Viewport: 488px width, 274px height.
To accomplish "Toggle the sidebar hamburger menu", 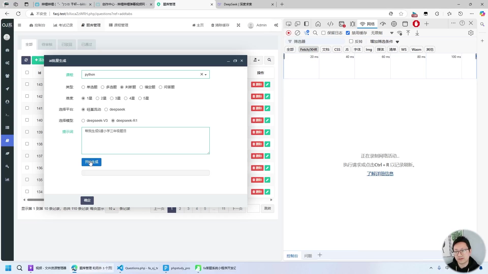I will pos(19,25).
